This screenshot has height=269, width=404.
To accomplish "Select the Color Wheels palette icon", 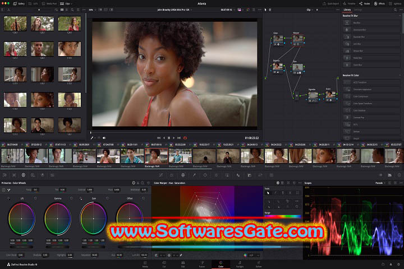I will [x=24, y=175].
